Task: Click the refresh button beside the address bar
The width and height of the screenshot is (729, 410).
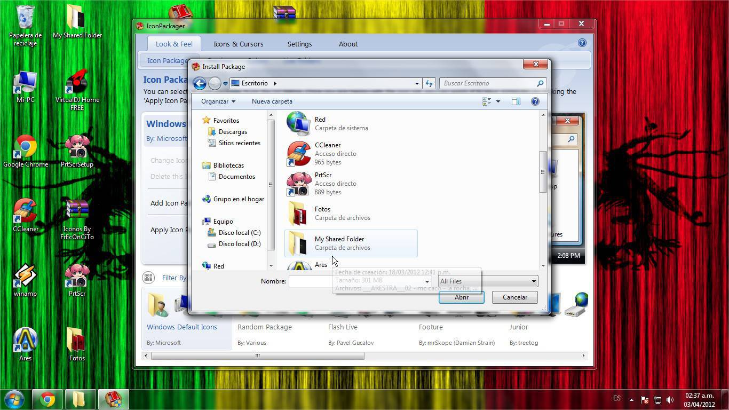Action: click(x=429, y=83)
